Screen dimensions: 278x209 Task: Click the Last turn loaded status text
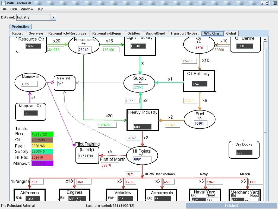tap(110, 206)
